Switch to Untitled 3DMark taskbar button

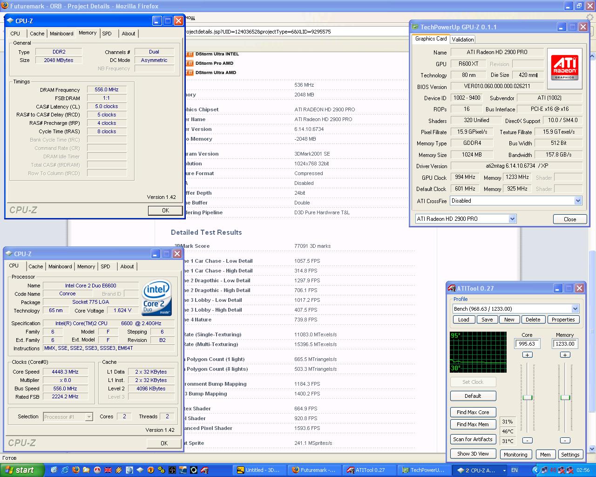pos(260,470)
